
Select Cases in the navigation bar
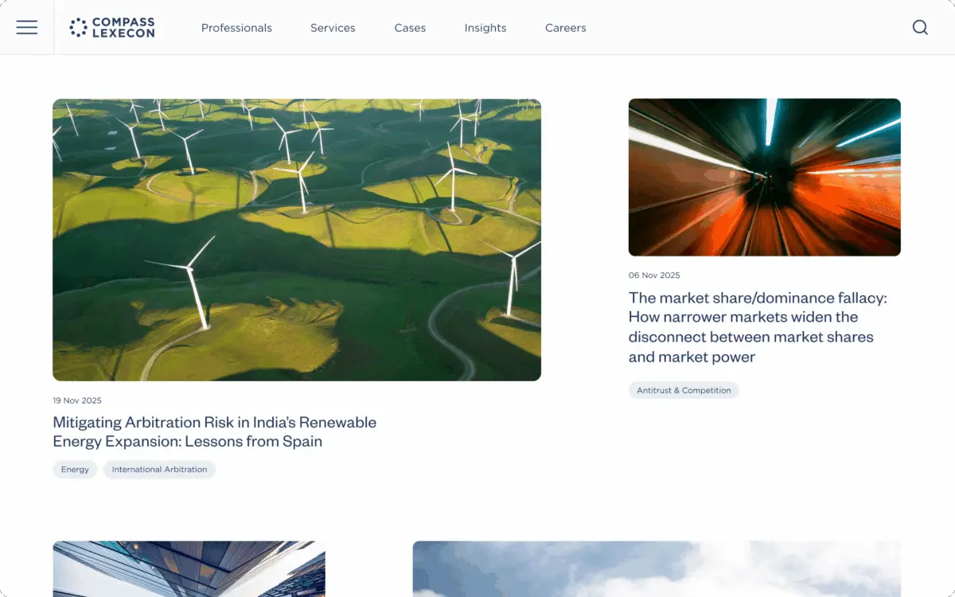[410, 28]
